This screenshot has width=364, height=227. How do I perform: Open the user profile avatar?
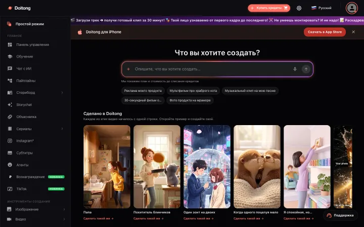click(x=352, y=8)
